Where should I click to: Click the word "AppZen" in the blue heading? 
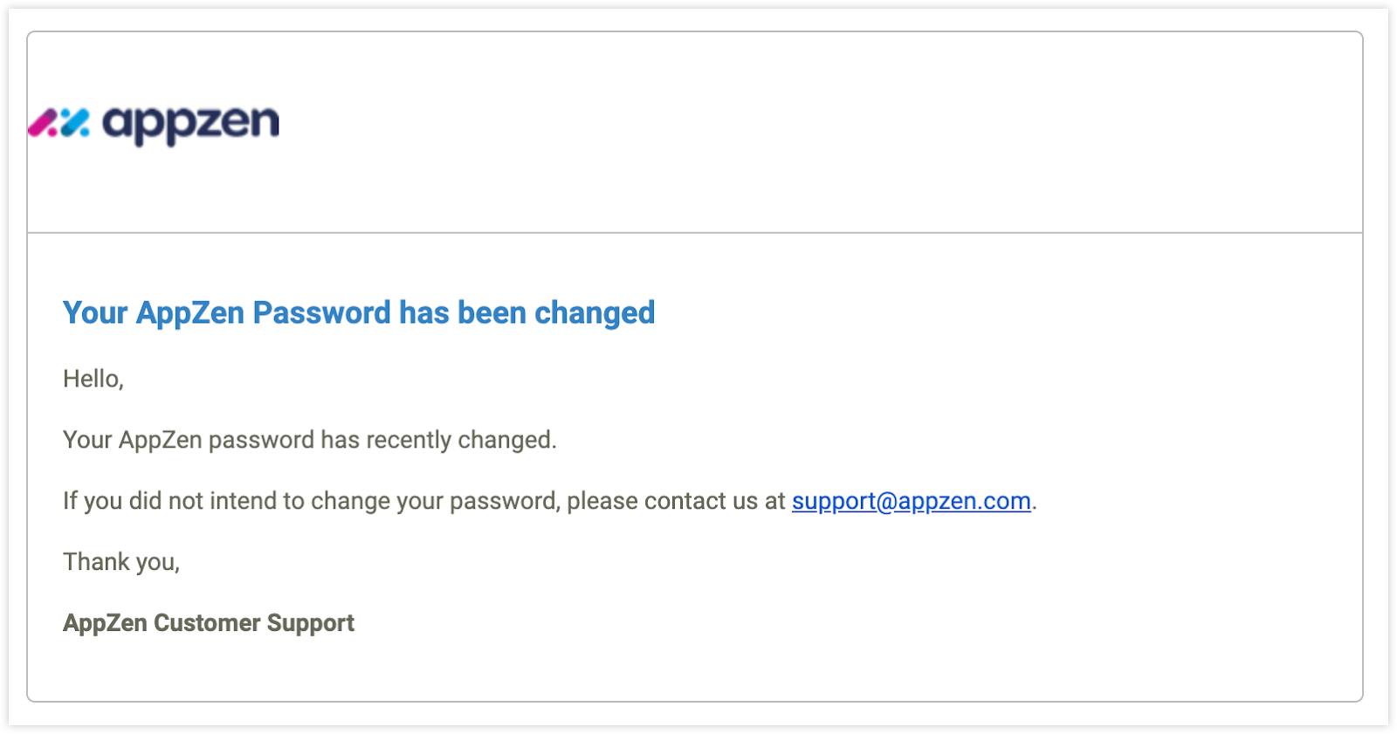tap(190, 312)
